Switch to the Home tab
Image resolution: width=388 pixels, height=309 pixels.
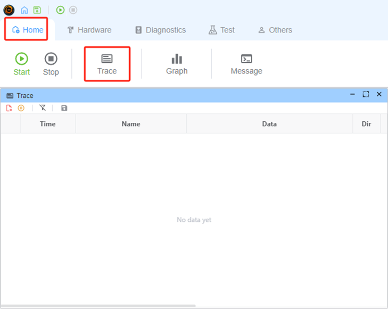[27, 30]
